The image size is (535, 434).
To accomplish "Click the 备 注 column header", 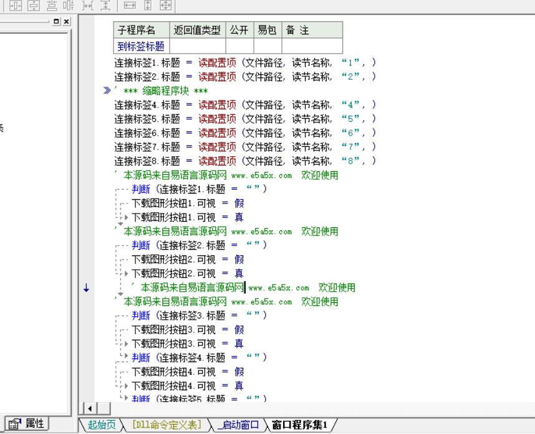I will coord(312,30).
